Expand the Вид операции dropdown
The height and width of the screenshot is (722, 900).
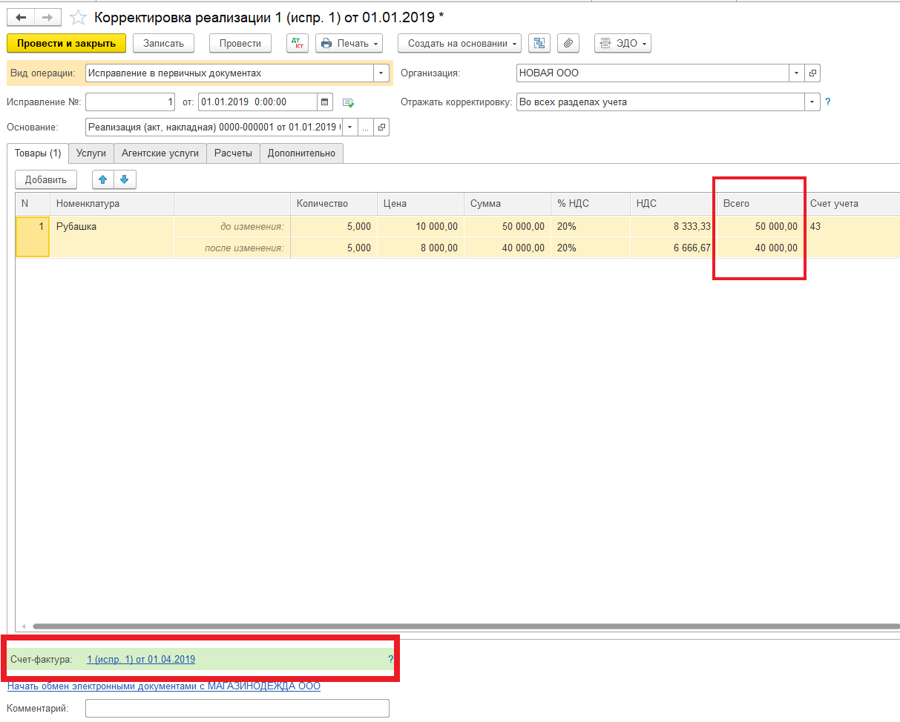click(x=381, y=73)
